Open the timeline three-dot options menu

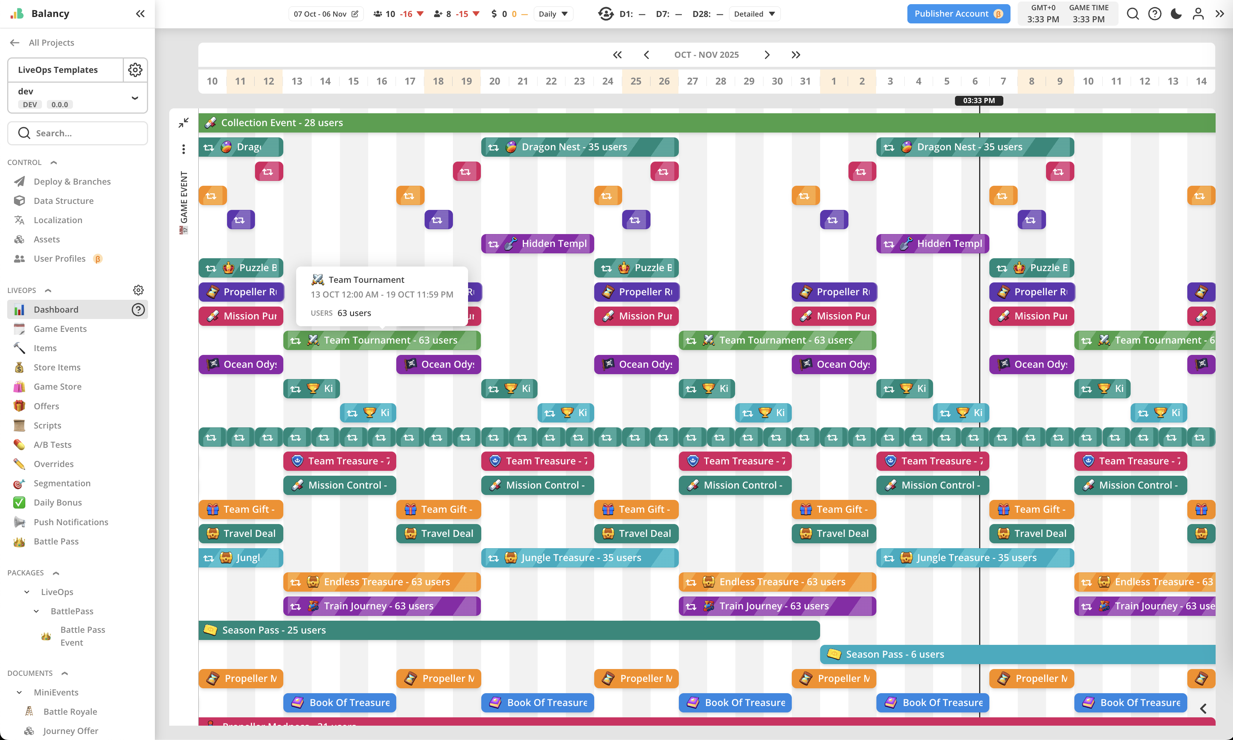pos(184,149)
